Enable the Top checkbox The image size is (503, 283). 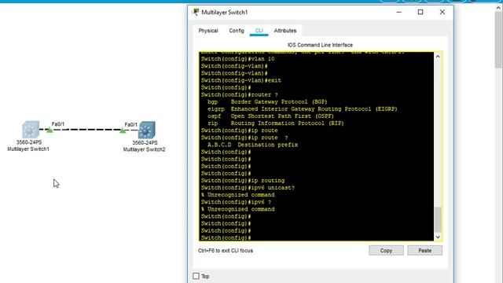coord(196,276)
